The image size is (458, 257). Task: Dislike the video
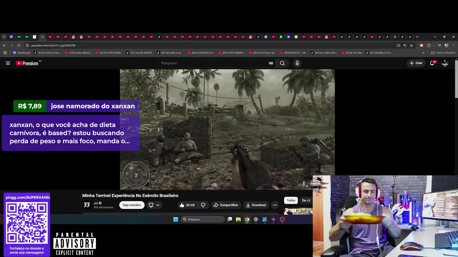point(203,205)
